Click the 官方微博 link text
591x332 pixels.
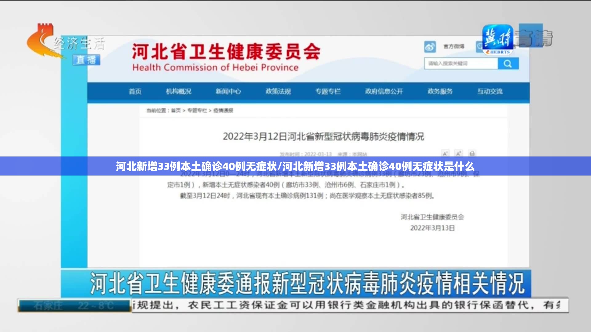point(454,46)
